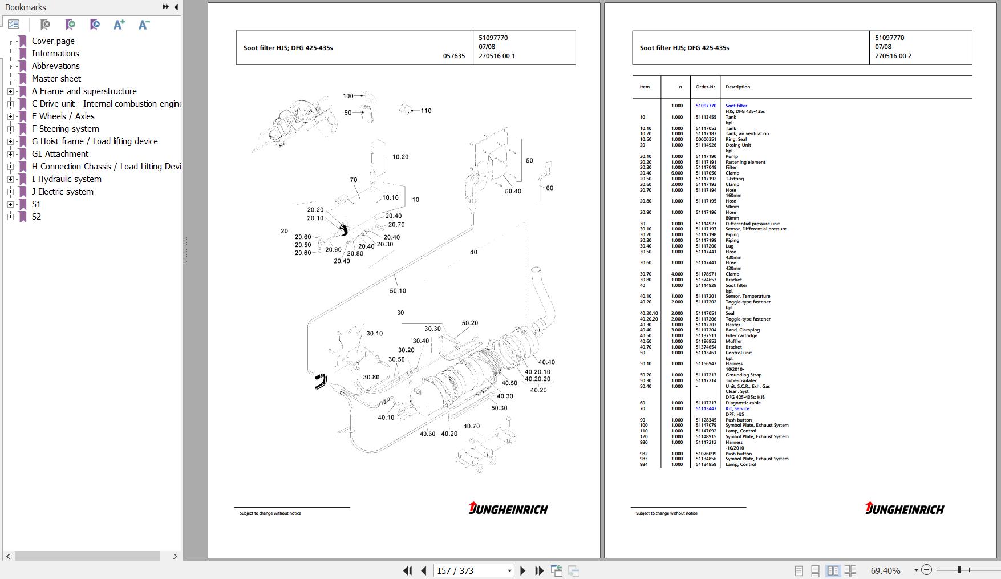Image resolution: width=1001 pixels, height=579 pixels.
Task: Switch to continuous facing view
Action: click(850, 570)
